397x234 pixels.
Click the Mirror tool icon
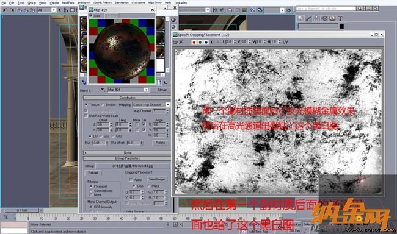[215, 10]
